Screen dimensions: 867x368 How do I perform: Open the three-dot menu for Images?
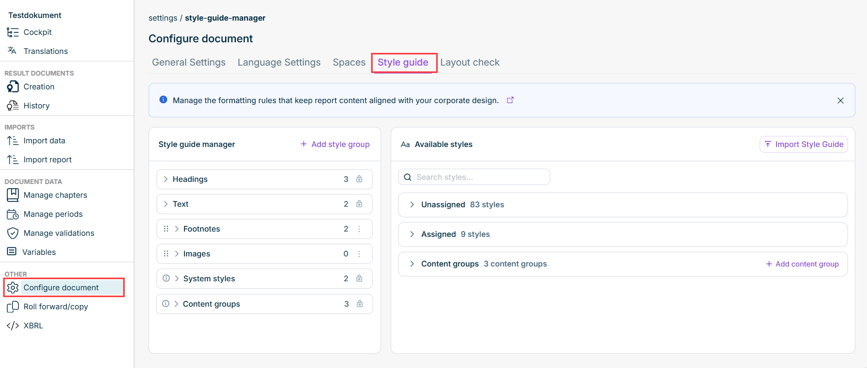[x=359, y=254]
